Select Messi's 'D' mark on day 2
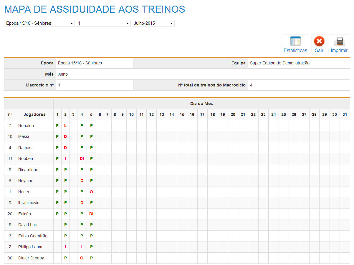The height and width of the screenshot is (265, 354). pyautogui.click(x=65, y=137)
